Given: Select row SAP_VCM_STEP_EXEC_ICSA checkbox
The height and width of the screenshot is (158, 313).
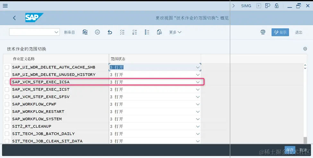Looking at the screenshot, I should coord(7,82).
